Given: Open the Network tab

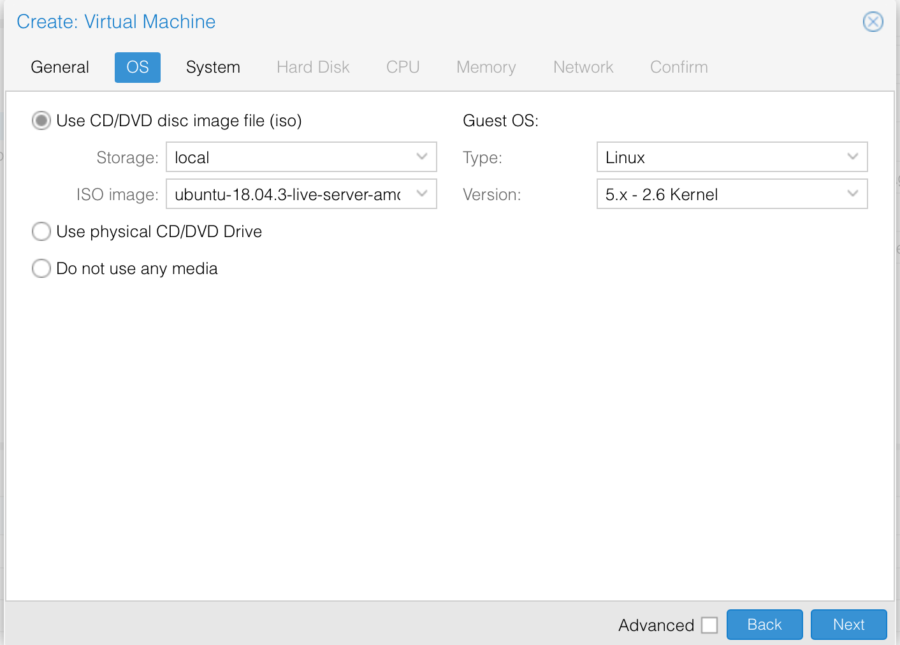Looking at the screenshot, I should (583, 67).
